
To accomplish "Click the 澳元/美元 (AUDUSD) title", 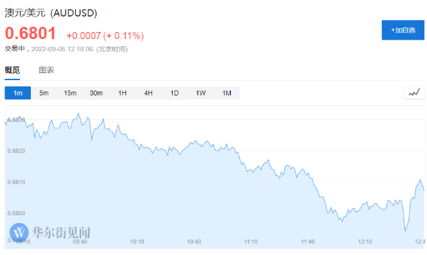I will pyautogui.click(x=51, y=13).
